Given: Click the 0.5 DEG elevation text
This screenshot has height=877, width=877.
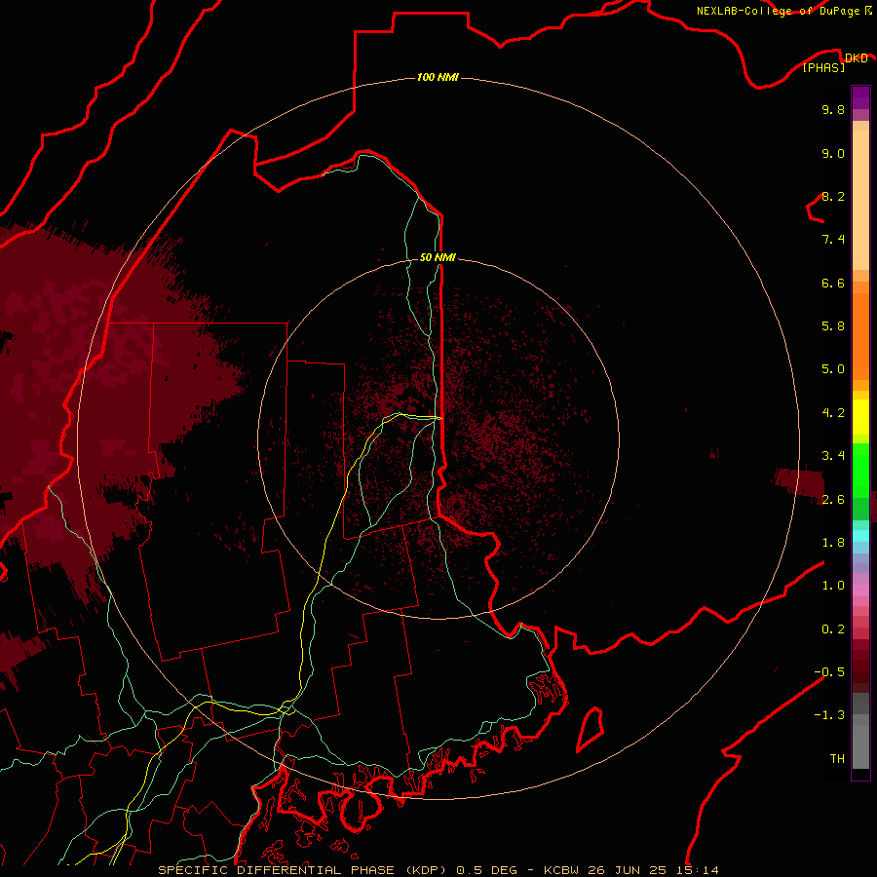Looking at the screenshot, I should [487, 870].
